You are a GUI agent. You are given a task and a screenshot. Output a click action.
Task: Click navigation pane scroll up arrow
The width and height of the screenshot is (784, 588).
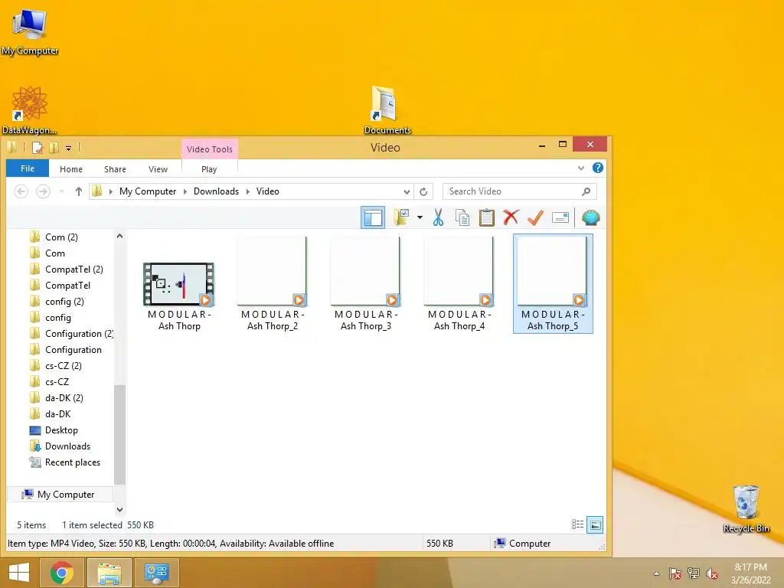pos(119,236)
